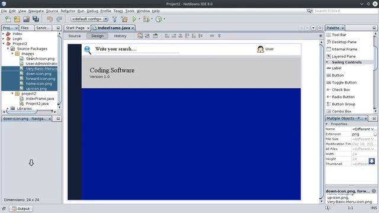Click the Extension property value png

point(362,134)
